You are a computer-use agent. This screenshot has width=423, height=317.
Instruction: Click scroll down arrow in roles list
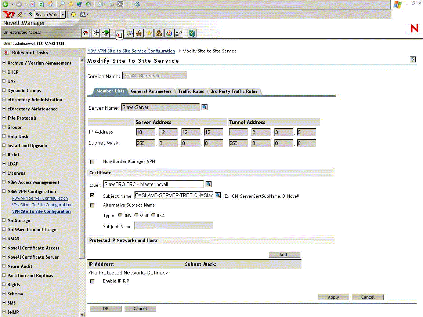82,314
